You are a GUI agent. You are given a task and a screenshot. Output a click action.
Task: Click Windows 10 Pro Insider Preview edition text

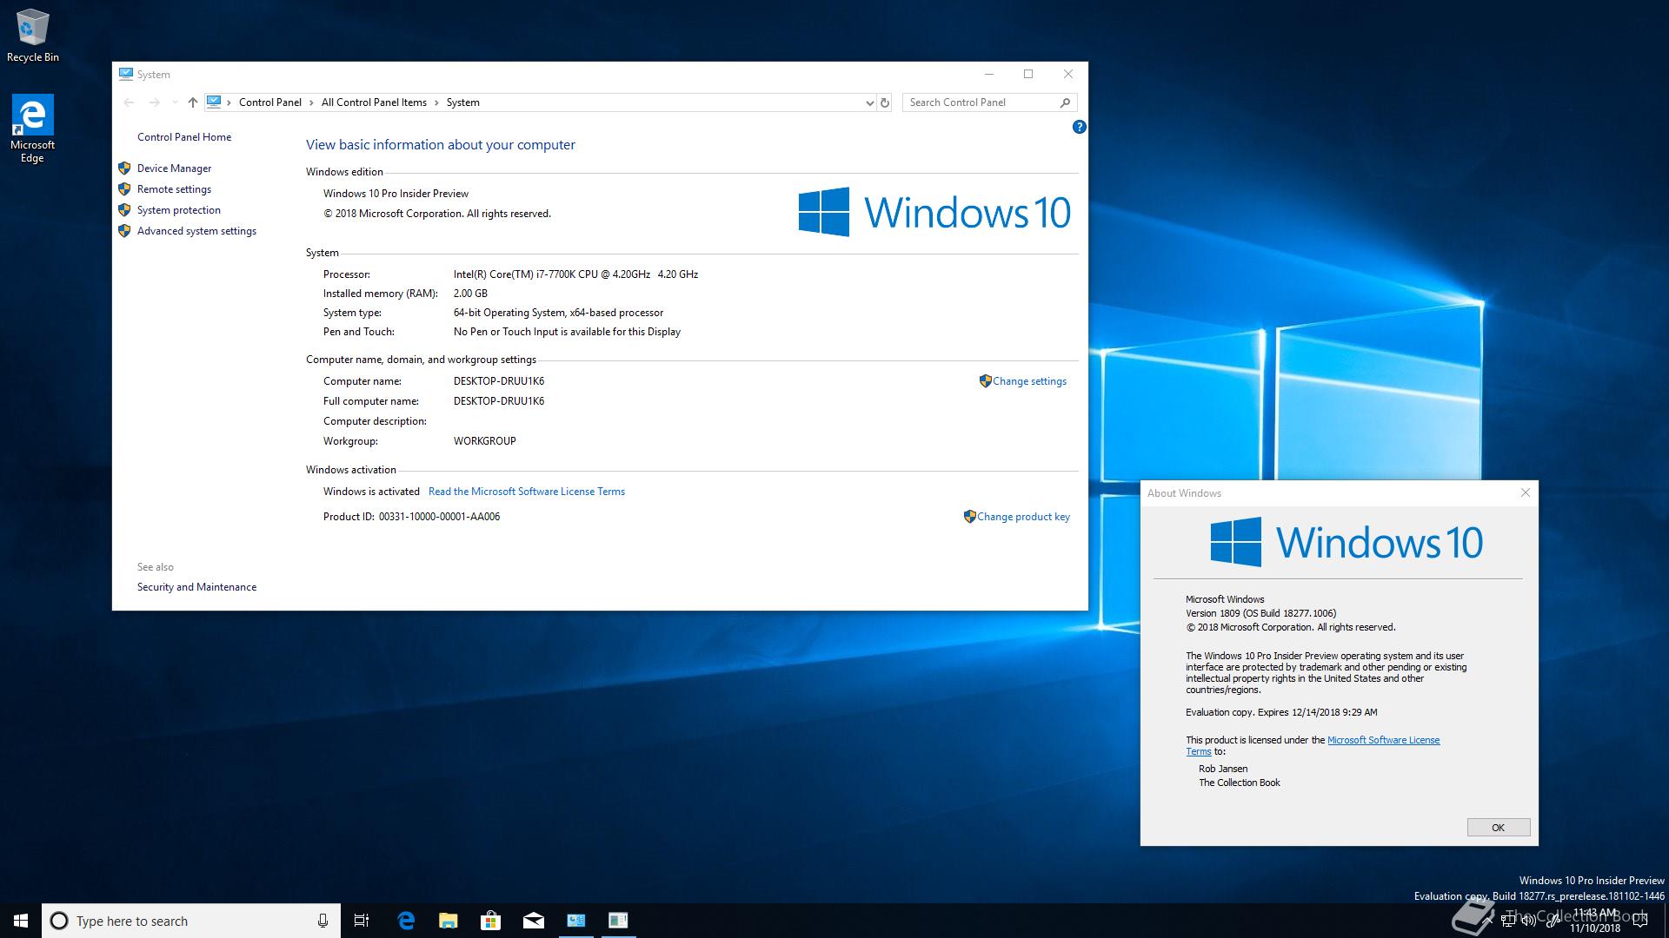[396, 194]
